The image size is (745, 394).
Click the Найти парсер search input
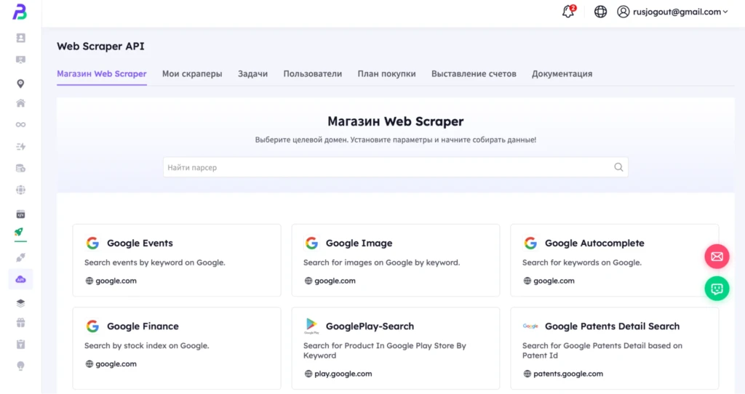[395, 167]
